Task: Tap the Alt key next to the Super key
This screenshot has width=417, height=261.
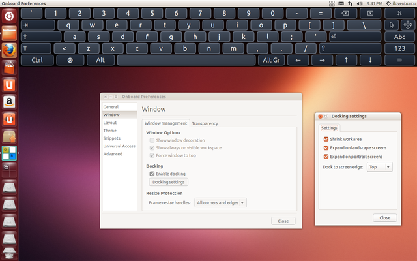Action: 100,60
